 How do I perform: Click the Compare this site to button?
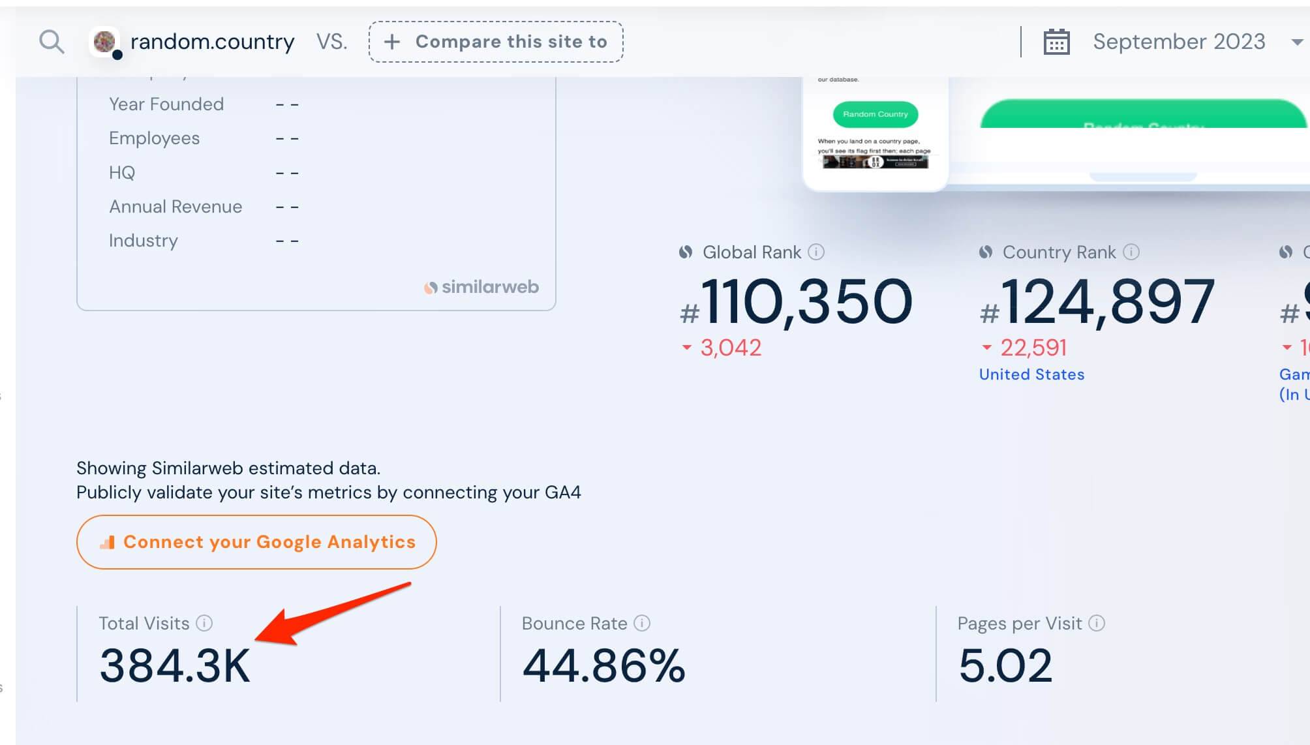(x=496, y=42)
